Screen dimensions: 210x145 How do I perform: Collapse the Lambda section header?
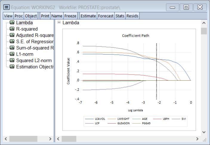pos(59,23)
